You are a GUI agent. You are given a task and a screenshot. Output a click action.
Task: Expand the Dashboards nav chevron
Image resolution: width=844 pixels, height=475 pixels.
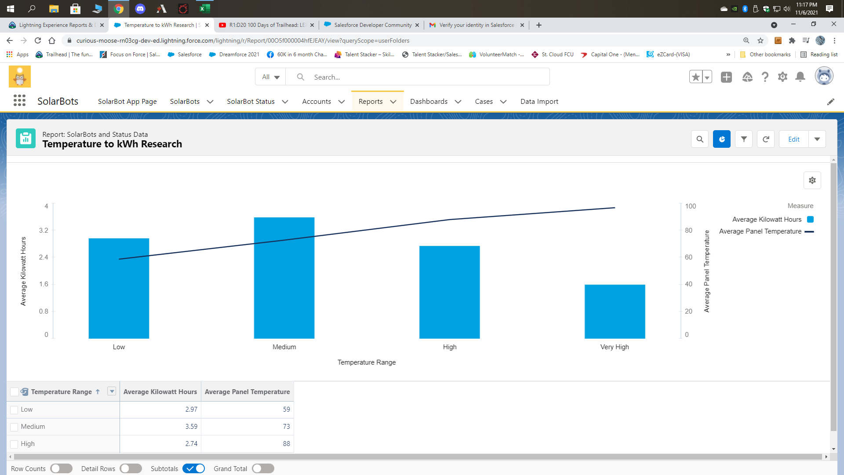tap(458, 102)
